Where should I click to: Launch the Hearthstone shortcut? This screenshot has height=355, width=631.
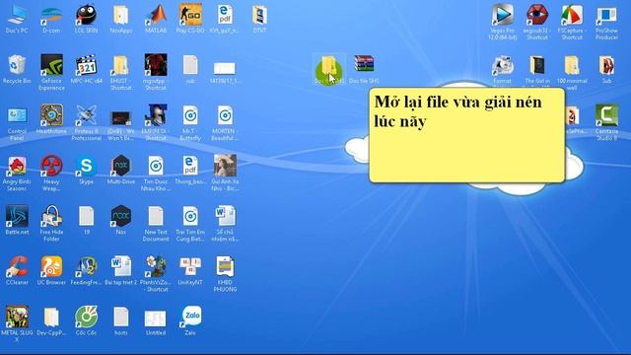point(51,119)
